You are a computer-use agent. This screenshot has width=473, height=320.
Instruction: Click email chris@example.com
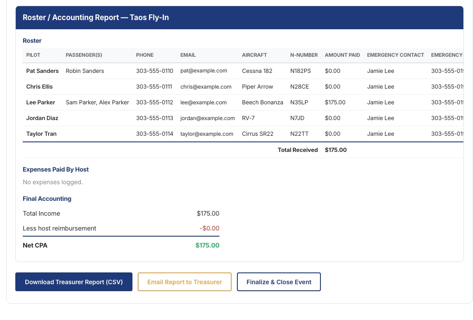click(x=206, y=86)
